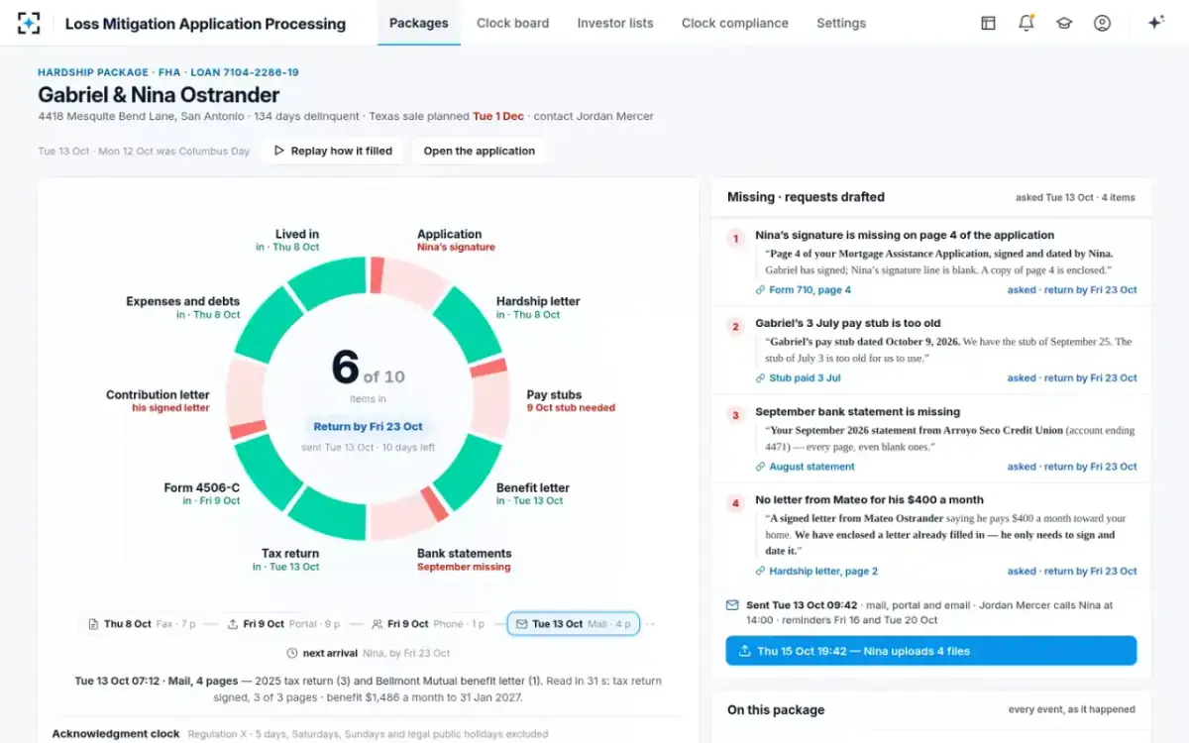Click 'asked · return by Fri 23 Oct' on request 4
The image size is (1189, 743).
pyautogui.click(x=1072, y=572)
